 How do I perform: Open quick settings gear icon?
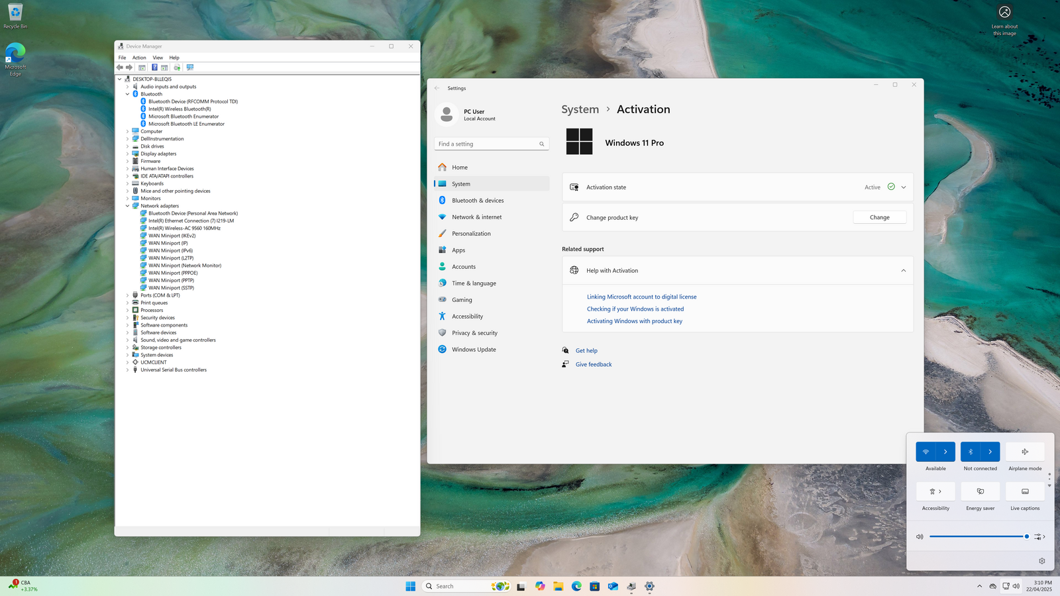(1042, 561)
